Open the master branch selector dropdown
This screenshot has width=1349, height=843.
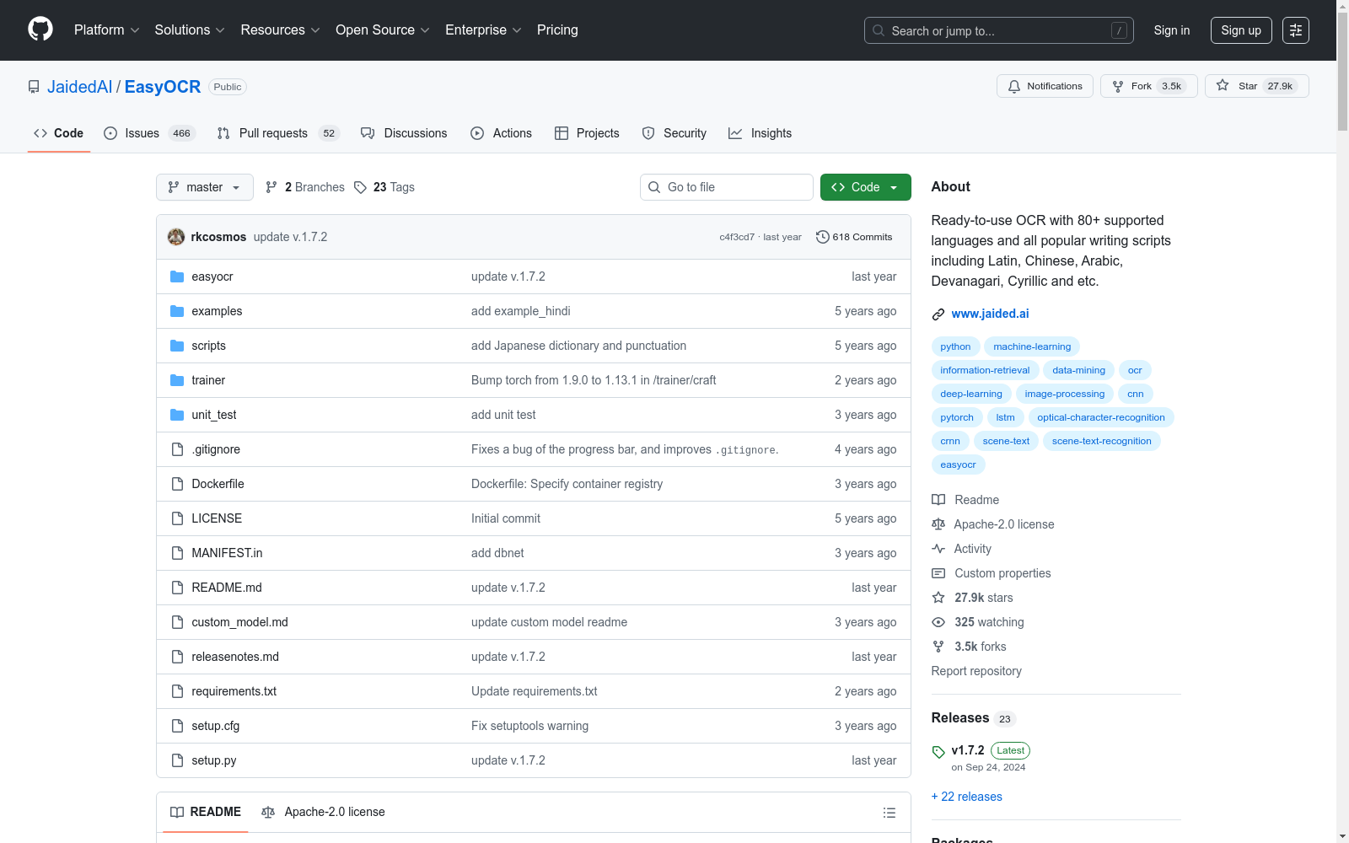(205, 187)
